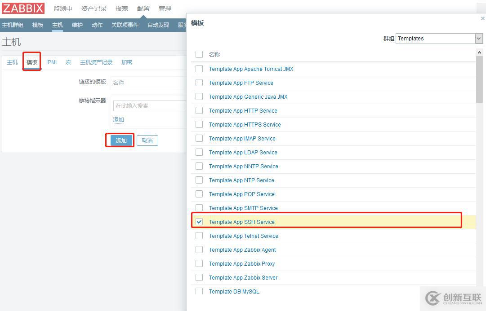
Task: Open the 配置 menu
Action: pos(143,8)
